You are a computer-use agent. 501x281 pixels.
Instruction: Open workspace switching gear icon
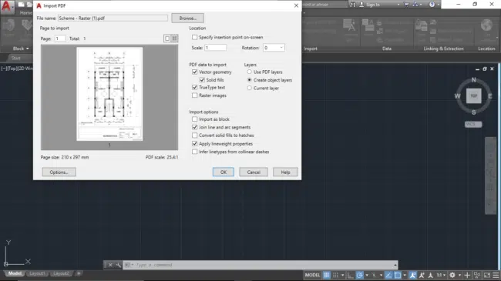coord(452,275)
